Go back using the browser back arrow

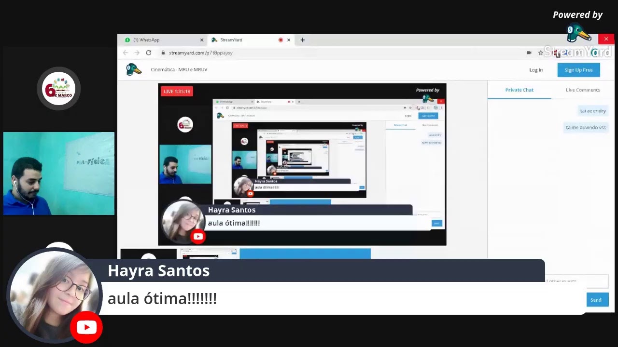pyautogui.click(x=126, y=53)
